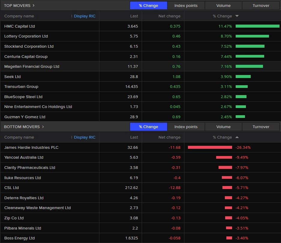The height and width of the screenshot is (243, 281).
Task: Switch Bottom Movers to Index points tab
Action: pos(186,127)
